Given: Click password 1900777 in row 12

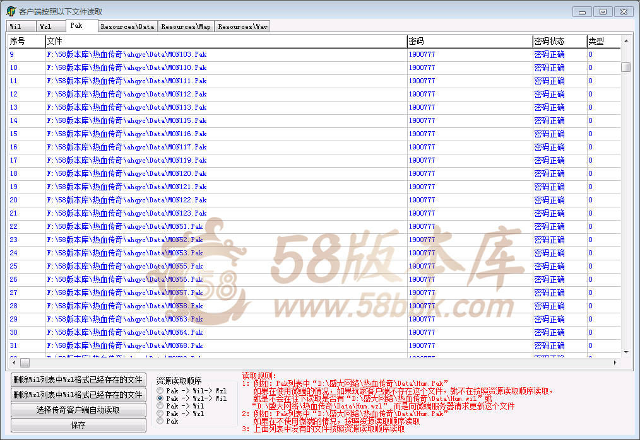Looking at the screenshot, I should pyautogui.click(x=422, y=94).
